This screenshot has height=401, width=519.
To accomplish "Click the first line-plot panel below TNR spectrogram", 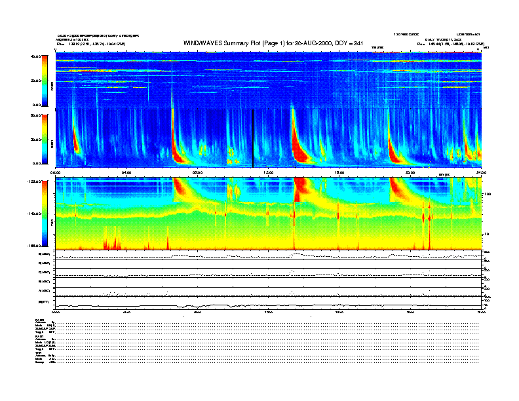I will coord(268,255).
